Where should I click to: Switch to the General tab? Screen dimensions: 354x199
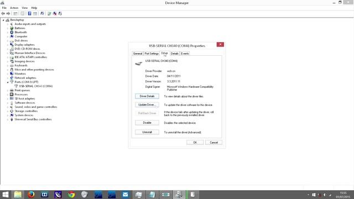coord(138,54)
